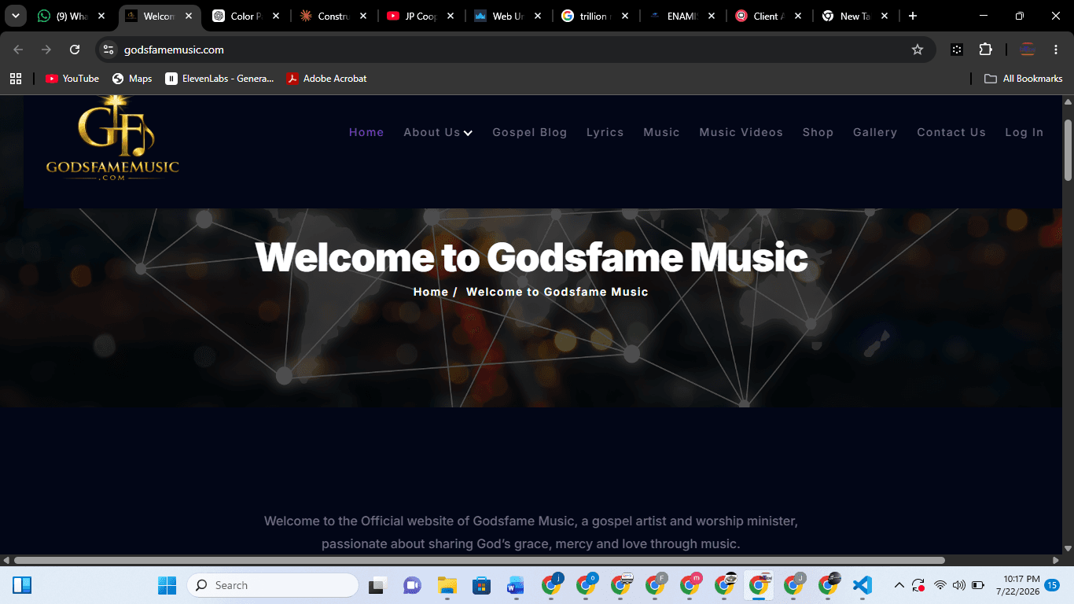Screen dimensions: 1074x604
Task: Click the Wi-Fi network tray icon
Action: click(940, 585)
